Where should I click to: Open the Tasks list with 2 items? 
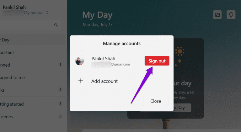(32, 90)
